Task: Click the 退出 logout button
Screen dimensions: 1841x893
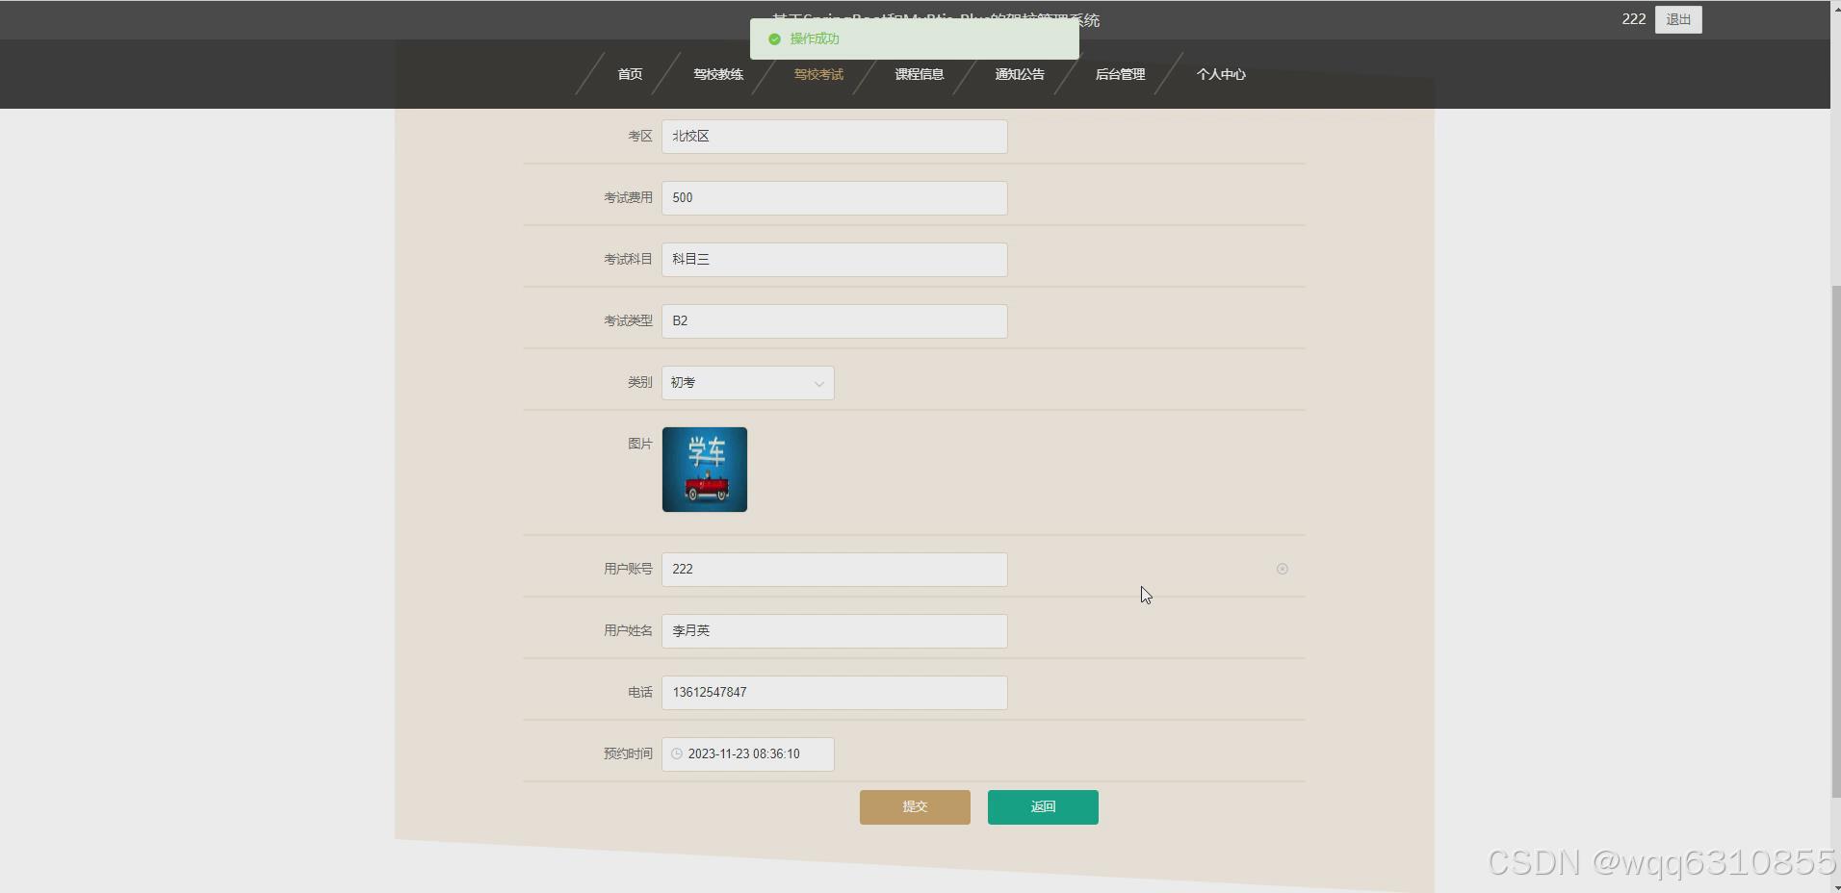Action: [1678, 19]
